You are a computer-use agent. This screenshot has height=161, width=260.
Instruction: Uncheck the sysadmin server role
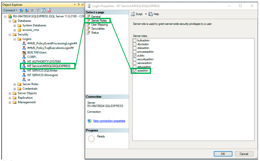(135, 71)
